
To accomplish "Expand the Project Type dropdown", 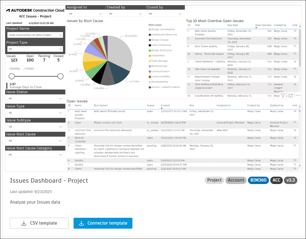I will (x=35, y=49).
